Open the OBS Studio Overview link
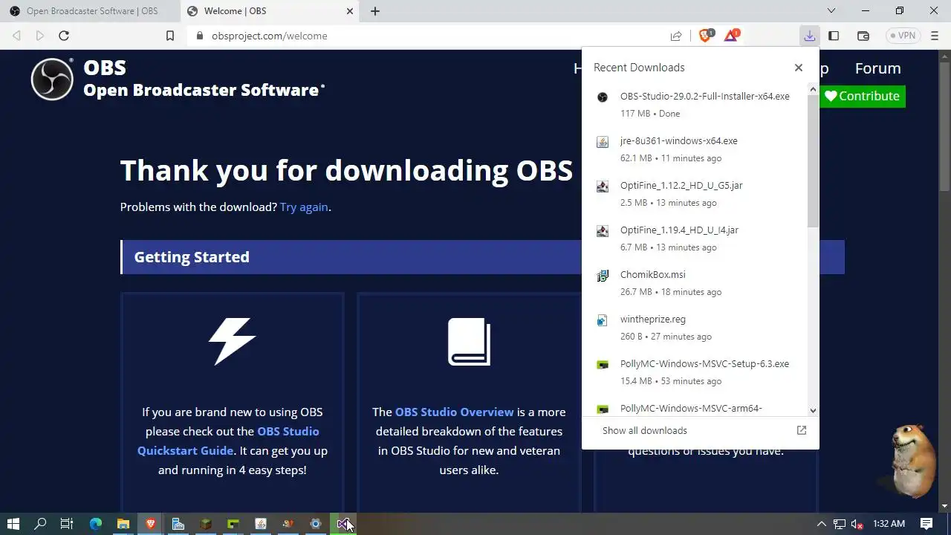 [x=454, y=412]
